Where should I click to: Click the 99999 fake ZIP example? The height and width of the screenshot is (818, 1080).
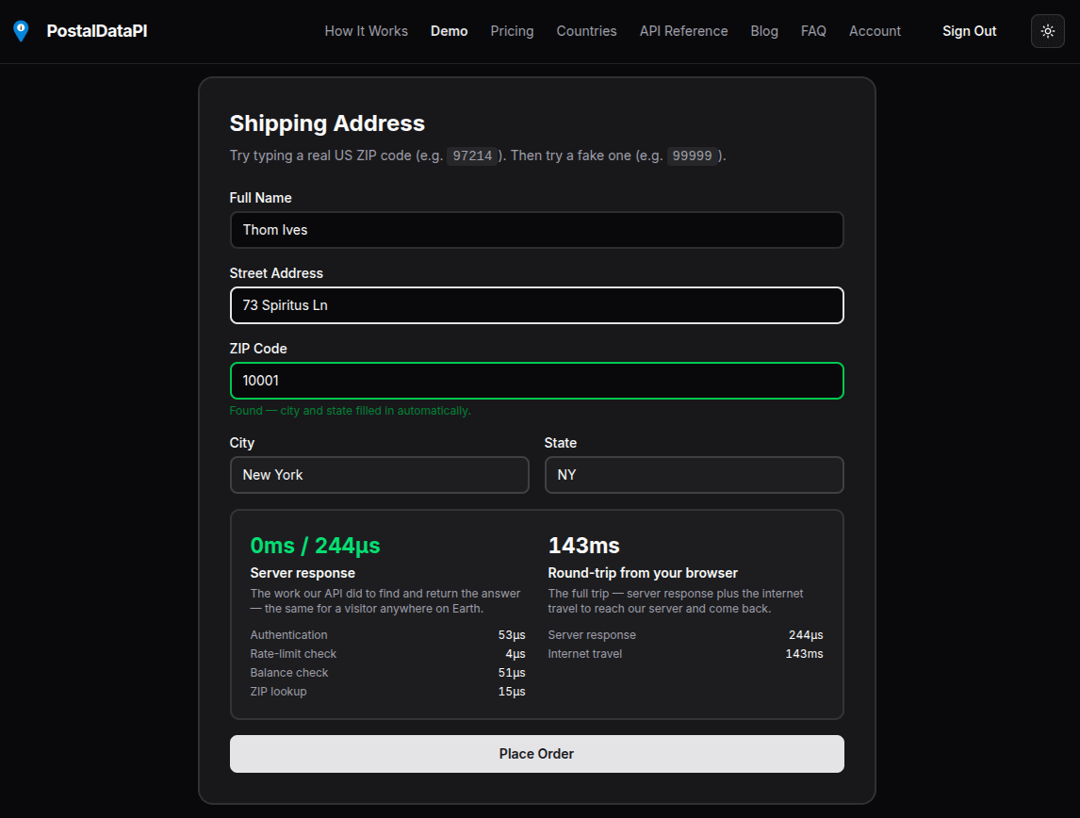point(692,155)
